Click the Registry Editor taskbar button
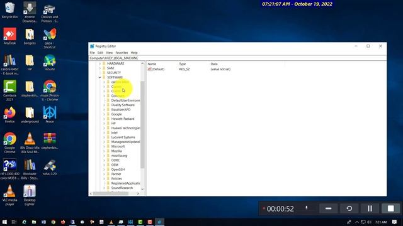 159,222
